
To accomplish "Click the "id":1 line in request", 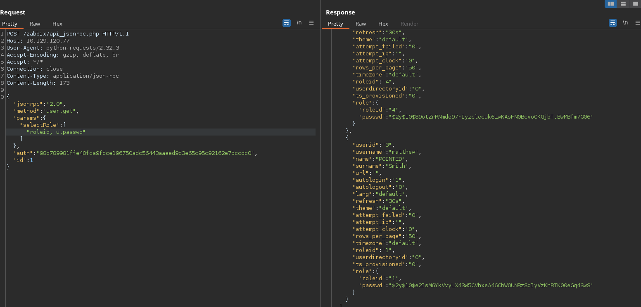I will pos(23,160).
